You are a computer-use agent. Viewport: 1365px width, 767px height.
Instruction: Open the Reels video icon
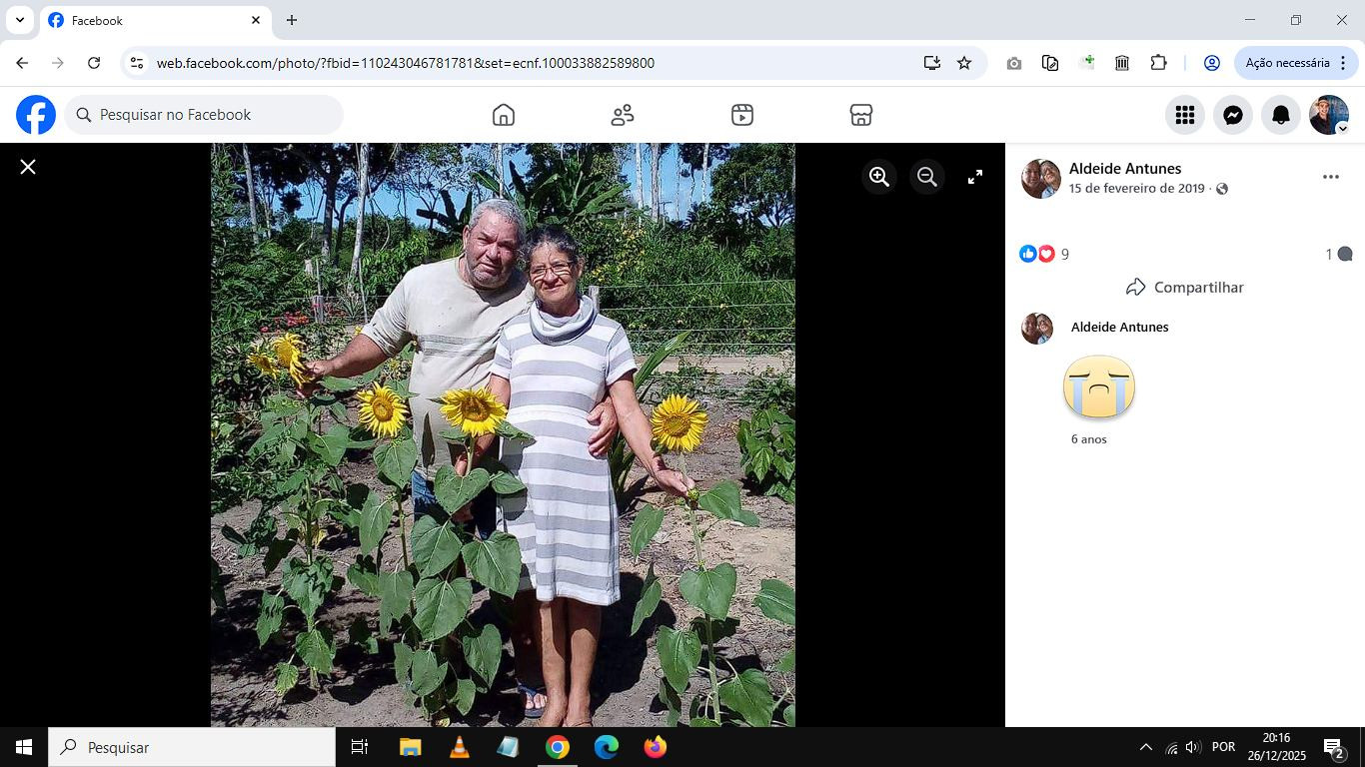742,115
